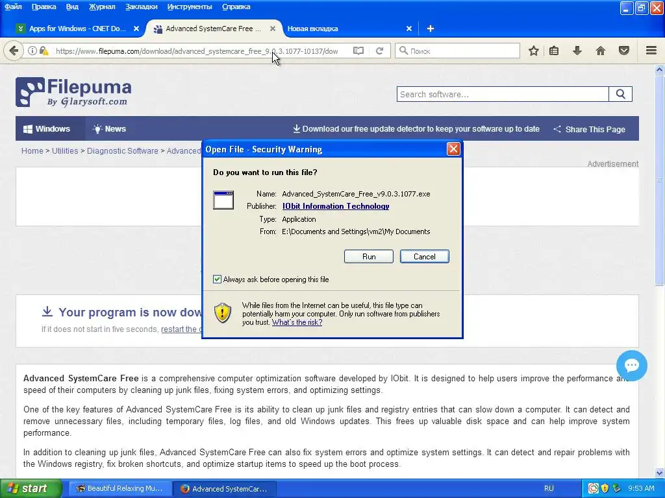
Task: Click the red-orange tray icon
Action: tap(594, 488)
